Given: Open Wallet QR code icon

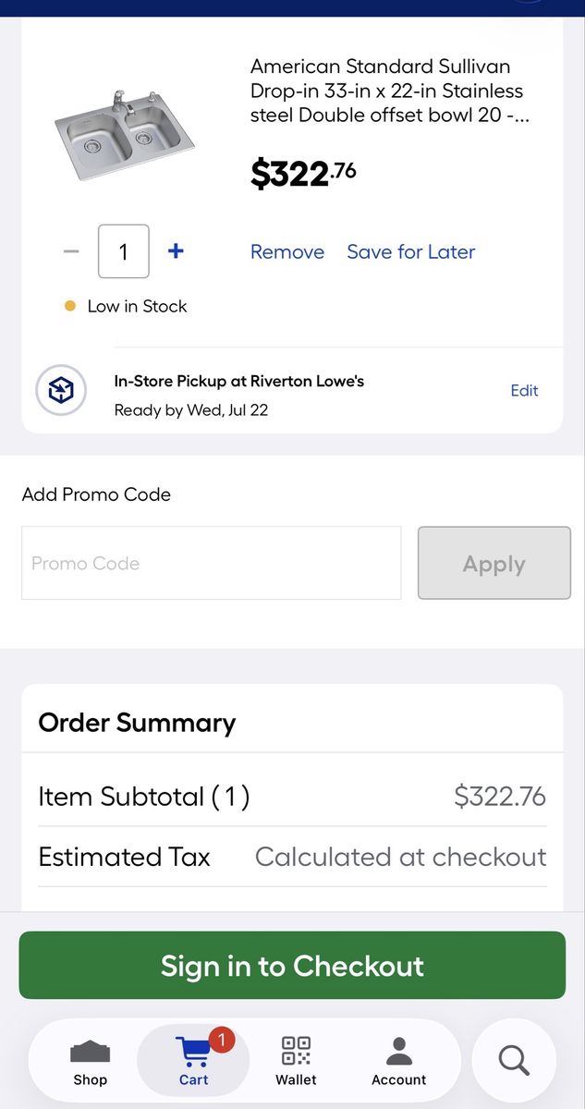Looking at the screenshot, I should point(296,1051).
